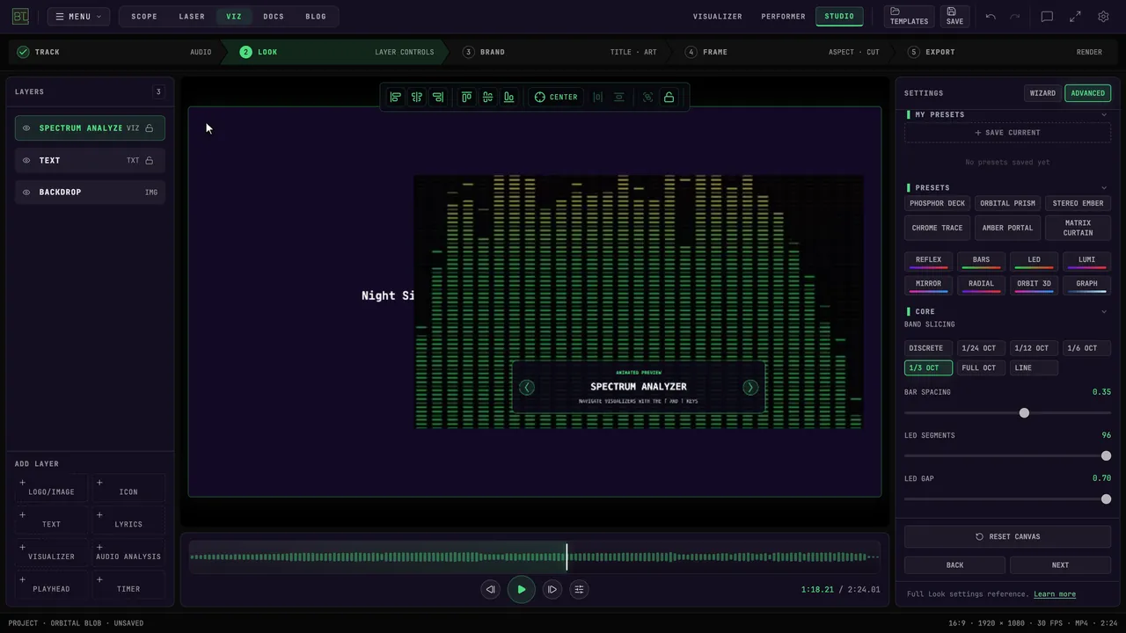The height and width of the screenshot is (633, 1126).
Task: Align layer to left edge
Action: (395, 97)
